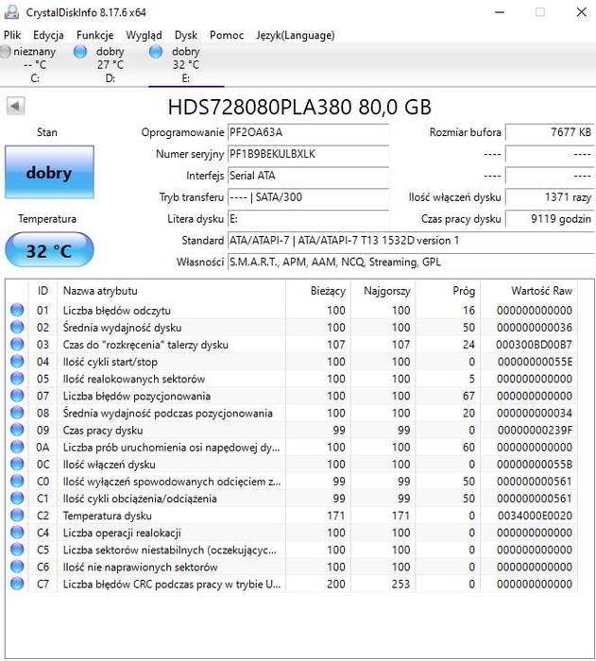Open the Edycja menu
596x661 pixels.
click(x=48, y=35)
